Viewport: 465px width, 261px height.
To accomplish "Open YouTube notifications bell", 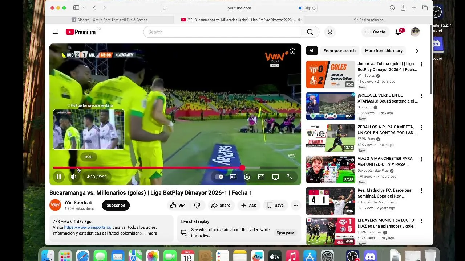I will click(x=399, y=32).
